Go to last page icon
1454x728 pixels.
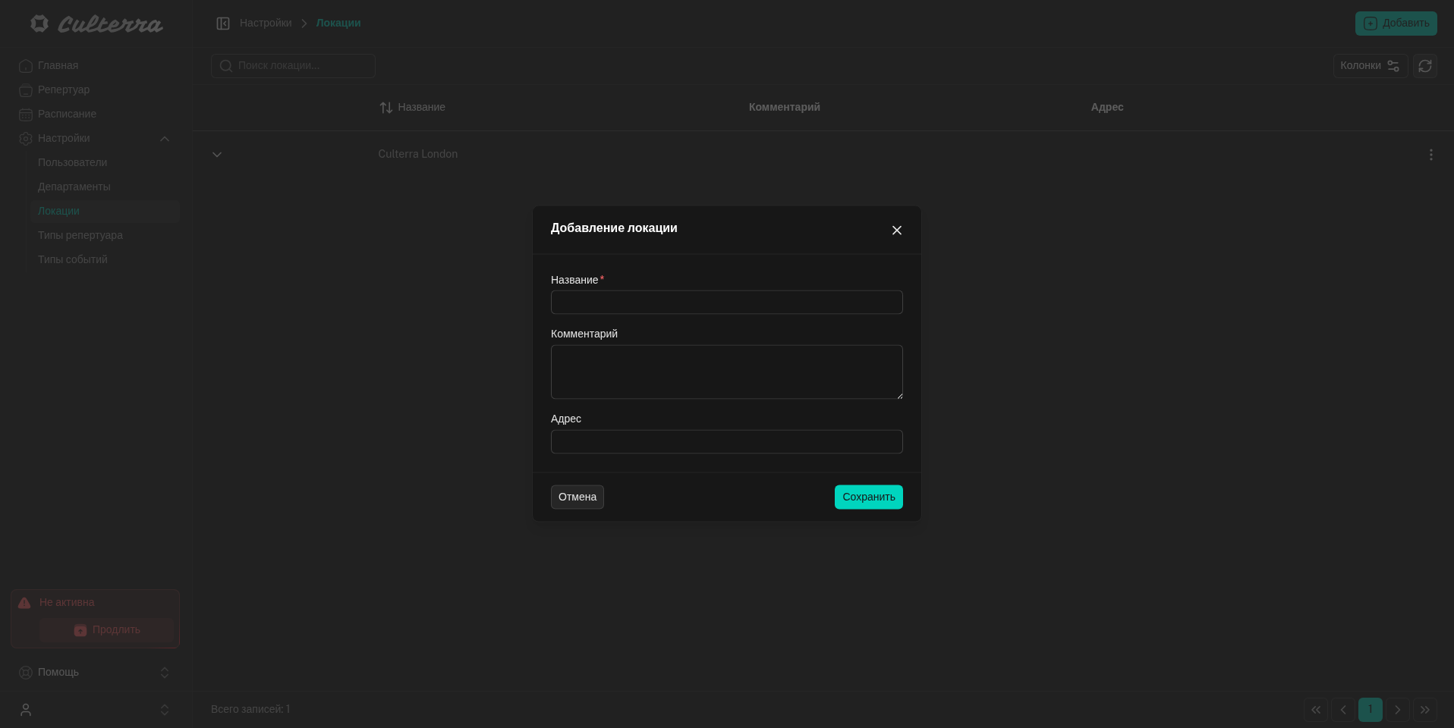coord(1424,710)
